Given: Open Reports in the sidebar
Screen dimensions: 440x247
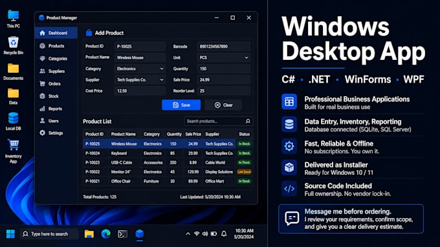Looking at the screenshot, I should 56,108.
